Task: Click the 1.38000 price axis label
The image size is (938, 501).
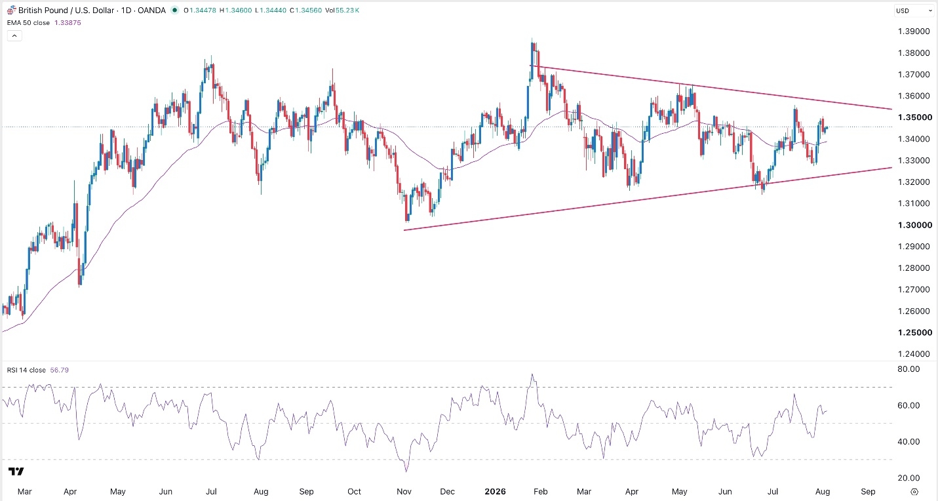Action: [x=914, y=53]
